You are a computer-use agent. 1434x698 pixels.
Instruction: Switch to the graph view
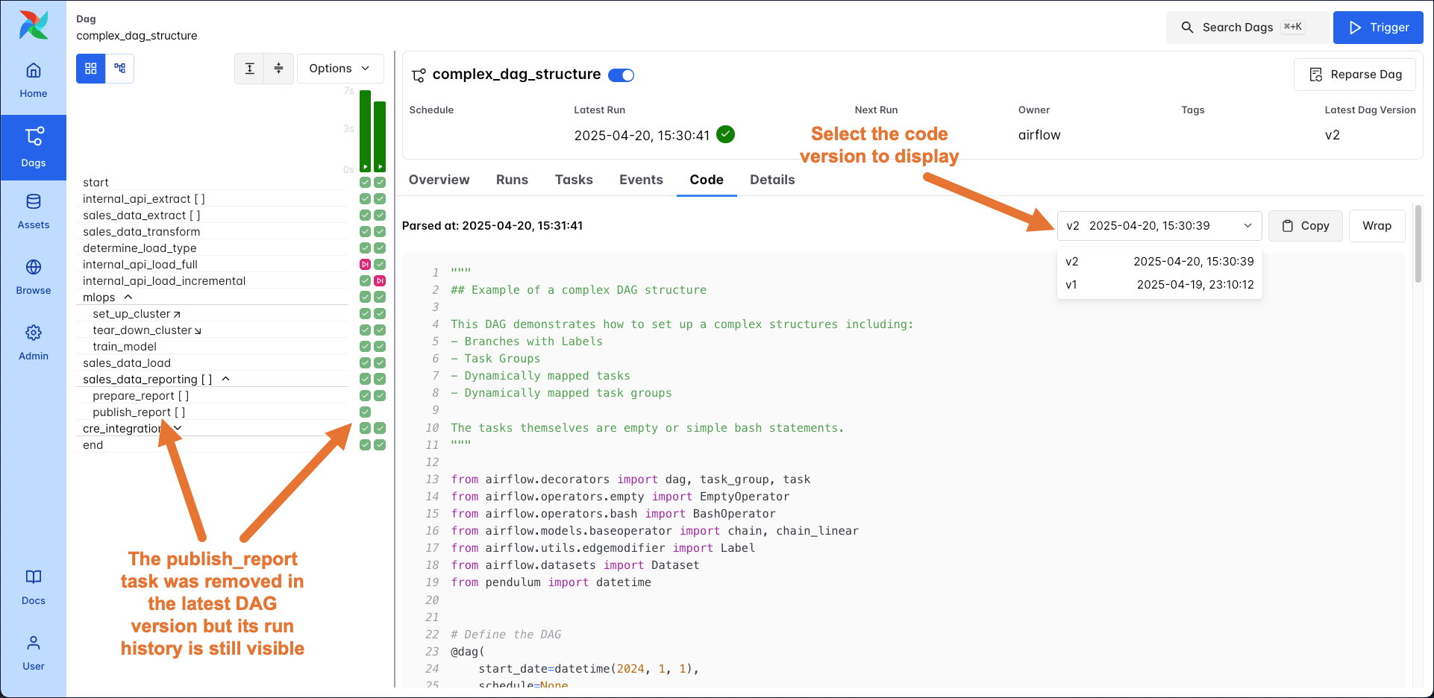[x=119, y=68]
